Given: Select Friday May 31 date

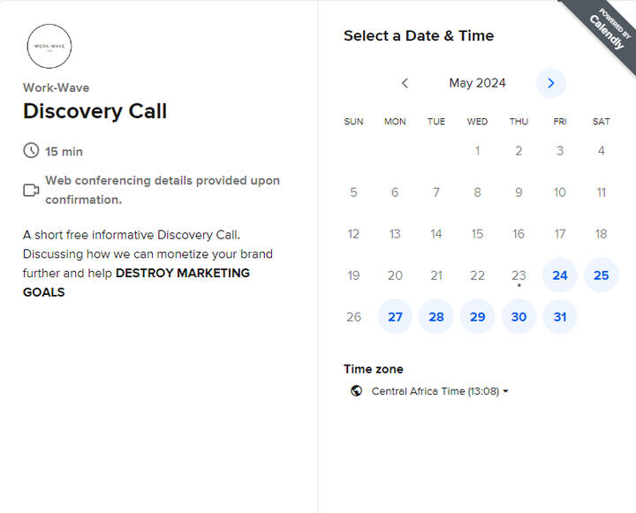Looking at the screenshot, I should pyautogui.click(x=559, y=317).
